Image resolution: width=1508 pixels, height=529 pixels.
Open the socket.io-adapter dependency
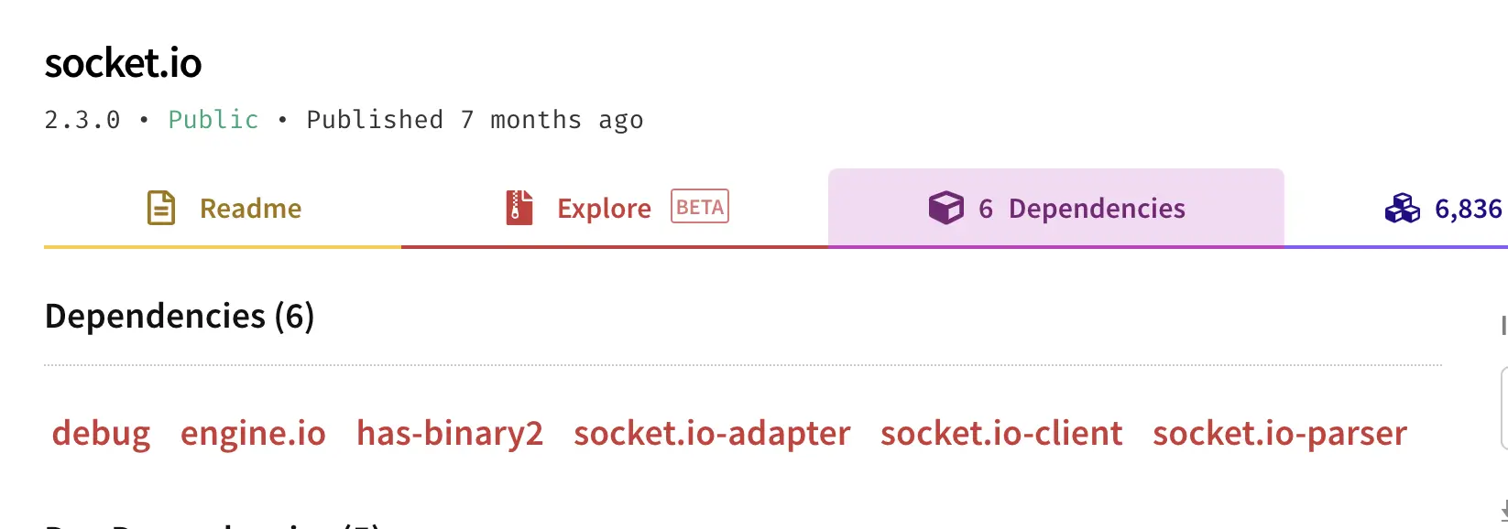(x=712, y=433)
